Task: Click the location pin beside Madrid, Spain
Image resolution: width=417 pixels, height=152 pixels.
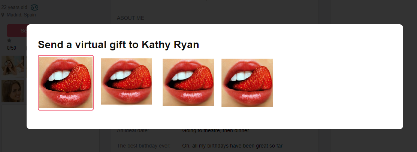Action: pos(3,15)
